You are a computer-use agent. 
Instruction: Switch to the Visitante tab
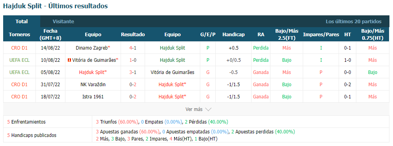tap(63, 22)
